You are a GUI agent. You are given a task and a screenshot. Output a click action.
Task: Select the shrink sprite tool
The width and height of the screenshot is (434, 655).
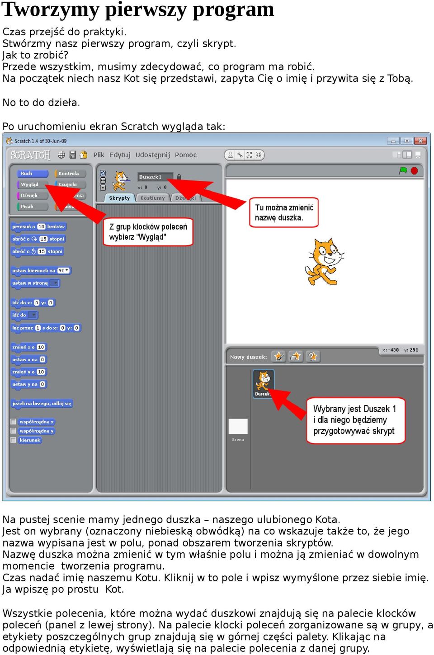tap(259, 155)
